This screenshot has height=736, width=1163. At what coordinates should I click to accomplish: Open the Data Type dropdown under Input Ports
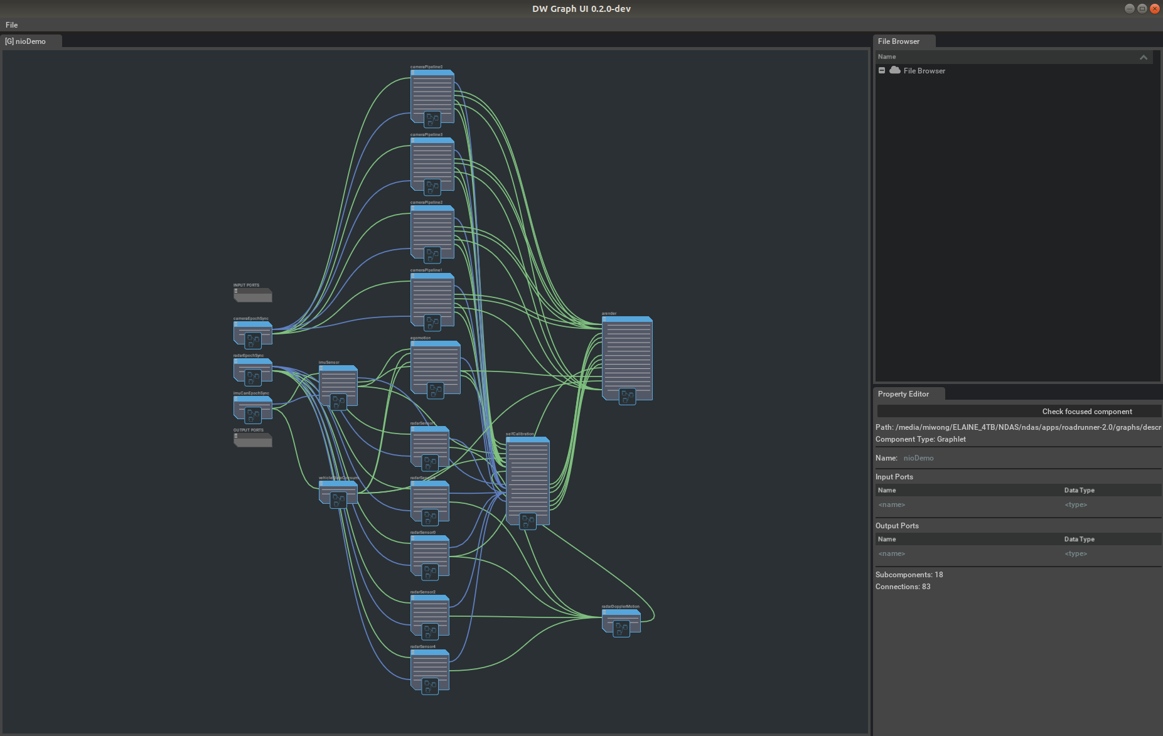(x=1077, y=504)
